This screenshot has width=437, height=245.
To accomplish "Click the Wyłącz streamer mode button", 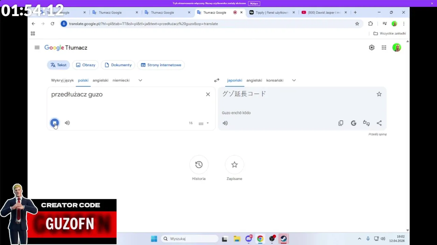I will pyautogui.click(x=254, y=3).
